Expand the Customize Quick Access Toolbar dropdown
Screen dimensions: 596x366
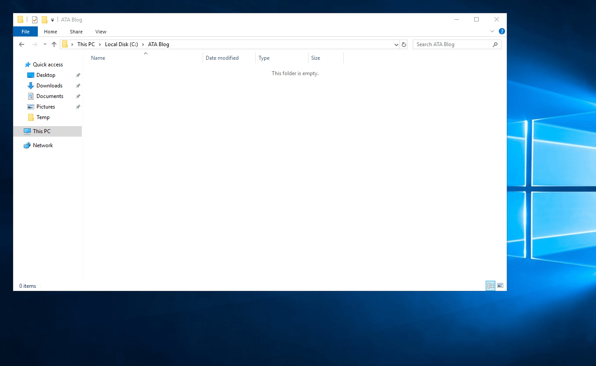tap(51, 19)
